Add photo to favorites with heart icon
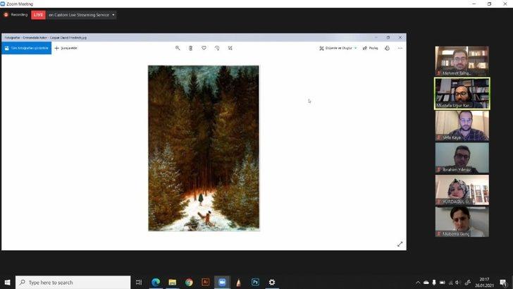 point(204,48)
